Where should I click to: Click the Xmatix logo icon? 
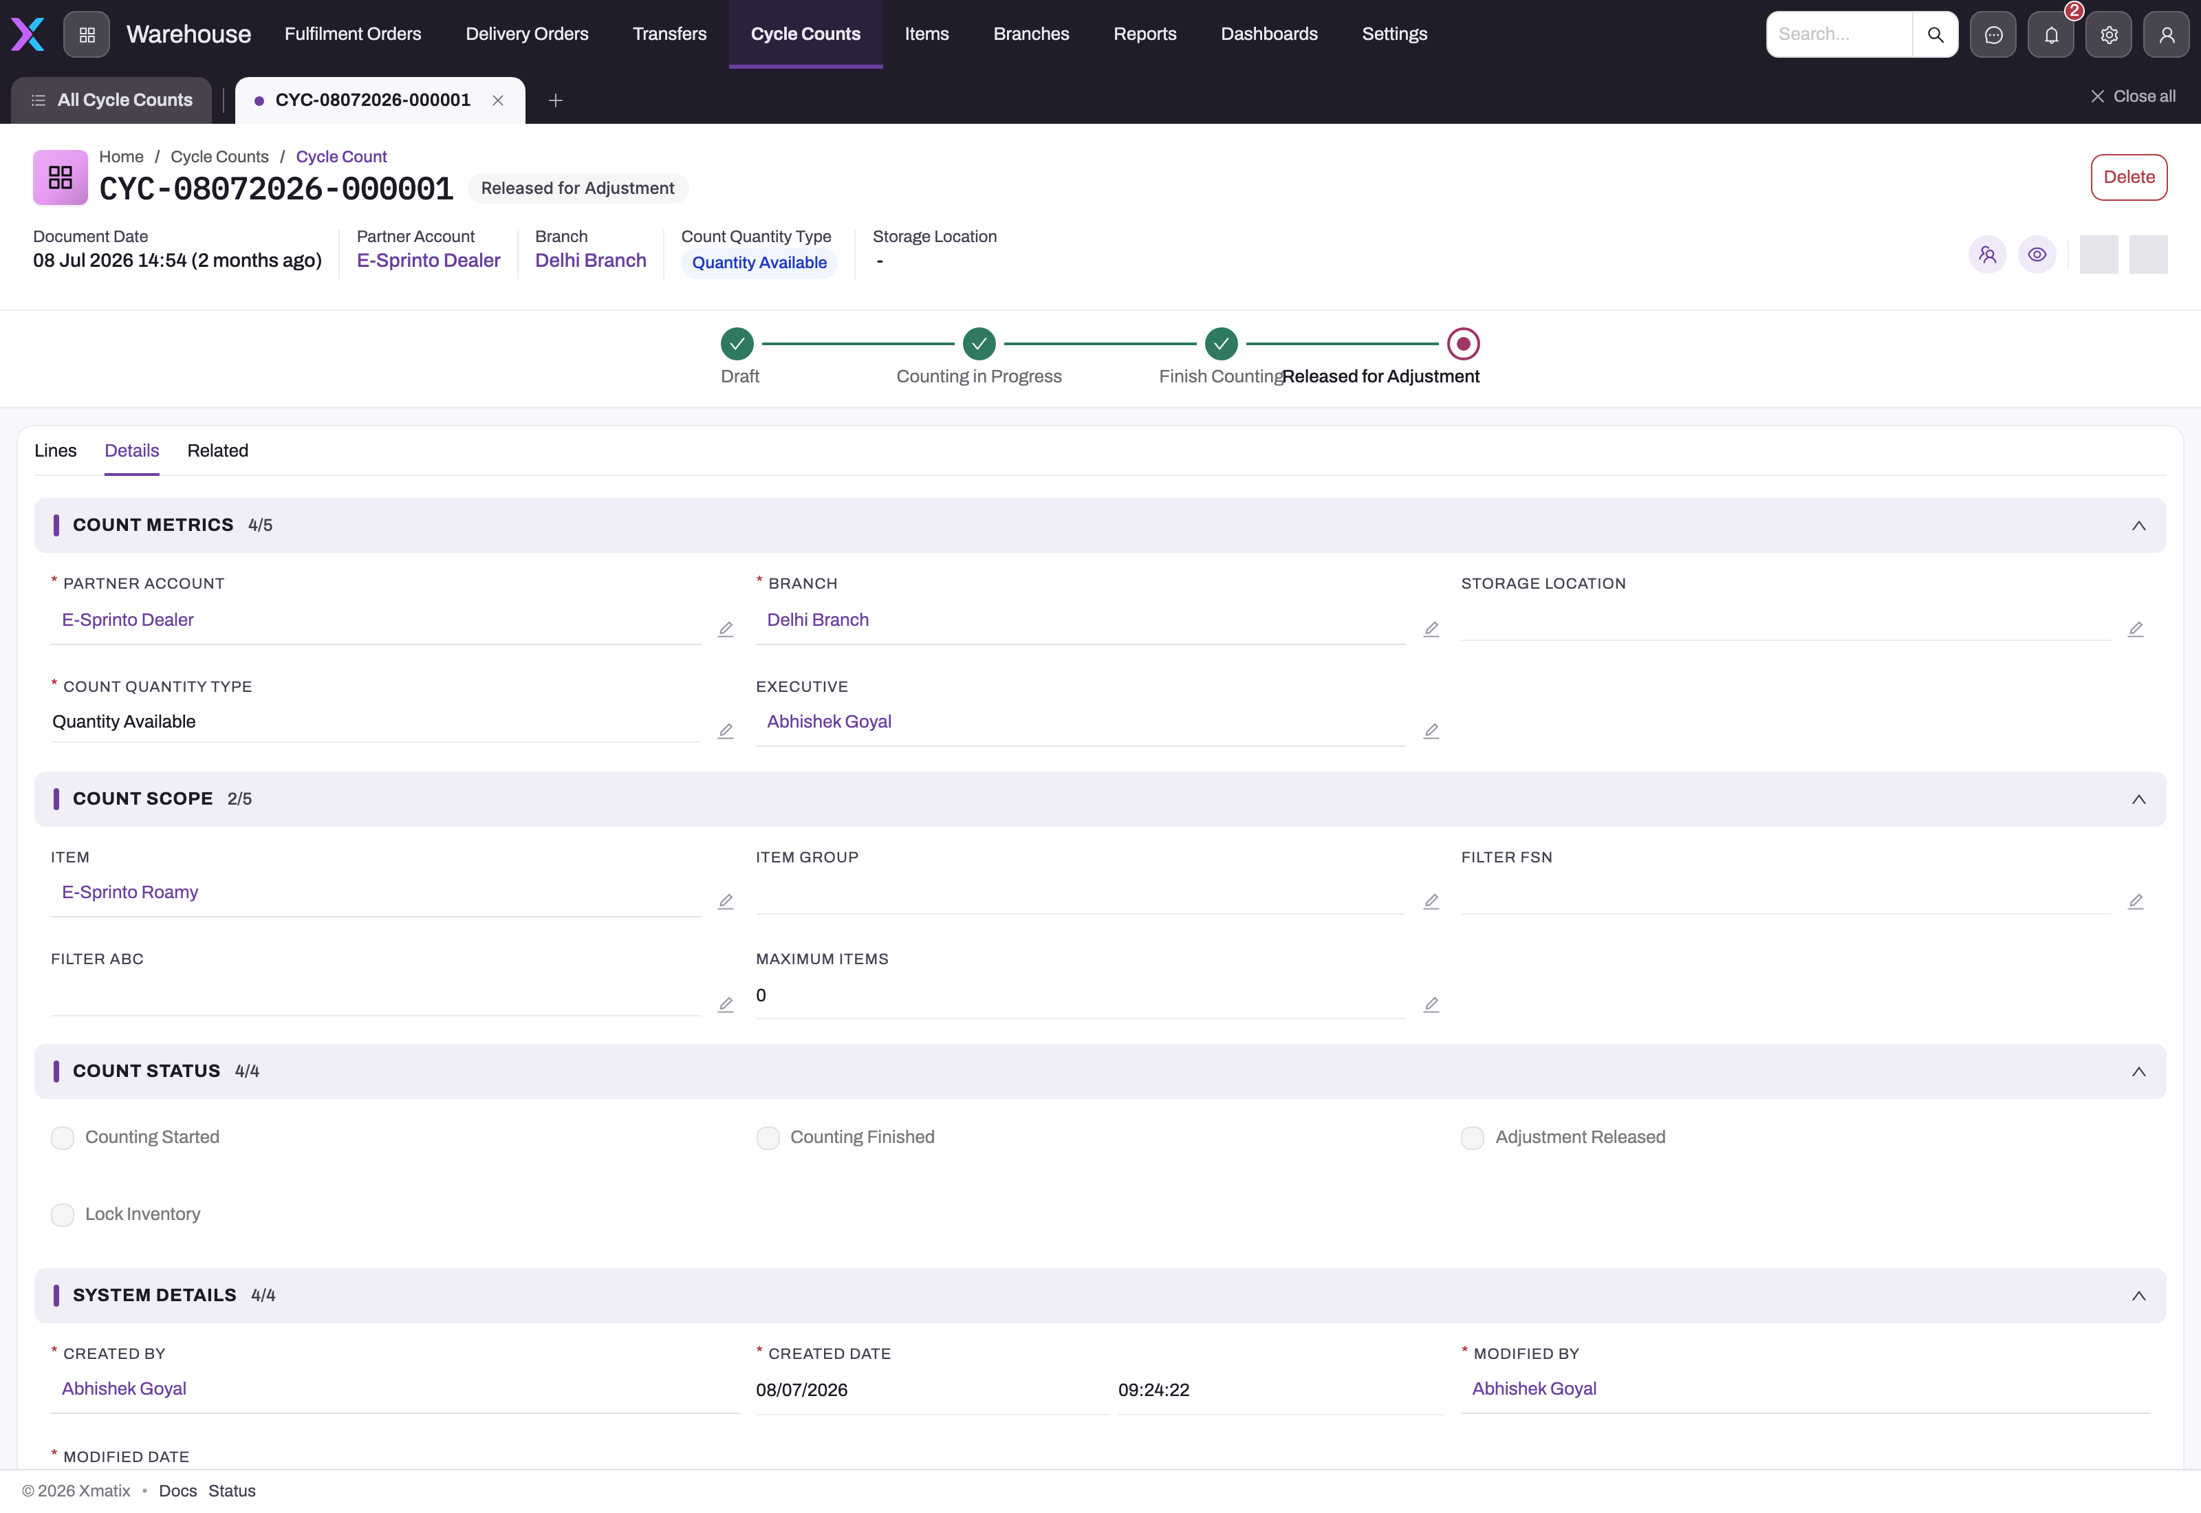(28, 34)
